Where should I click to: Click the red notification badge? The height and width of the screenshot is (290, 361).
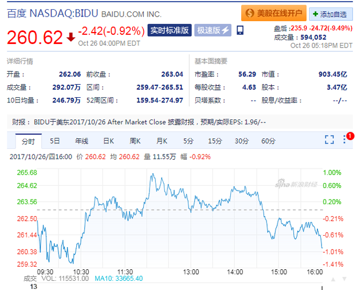[x=350, y=136]
